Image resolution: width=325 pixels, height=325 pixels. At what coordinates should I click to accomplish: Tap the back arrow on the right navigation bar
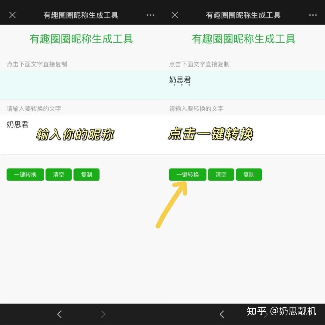(222, 314)
